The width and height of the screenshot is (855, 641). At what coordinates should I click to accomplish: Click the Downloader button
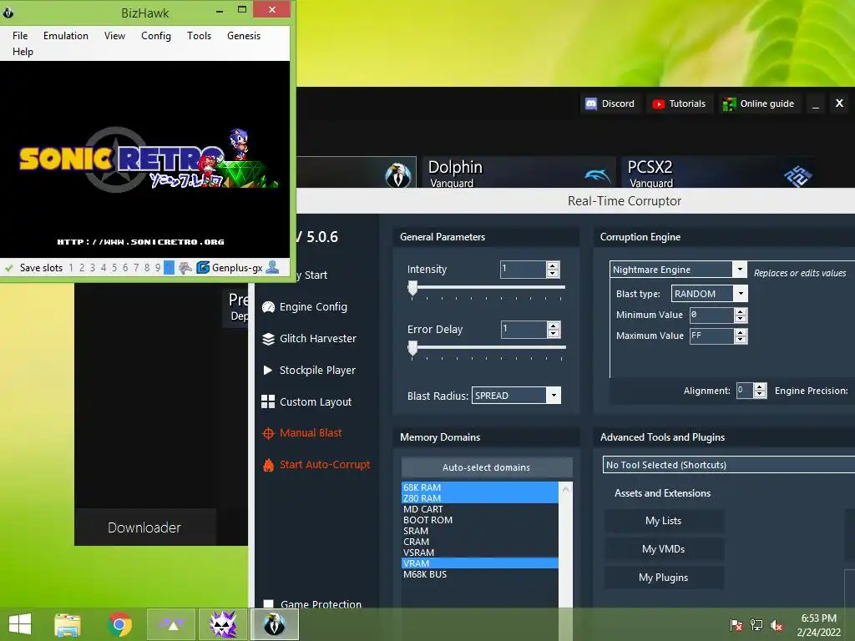click(144, 527)
